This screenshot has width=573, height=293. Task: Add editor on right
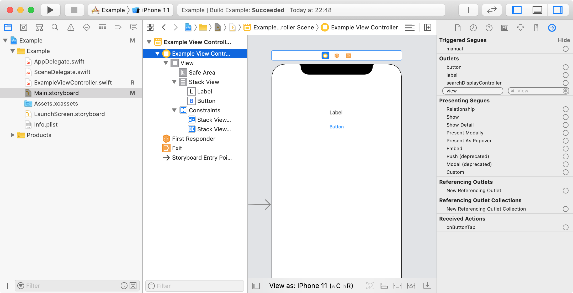[x=428, y=27]
